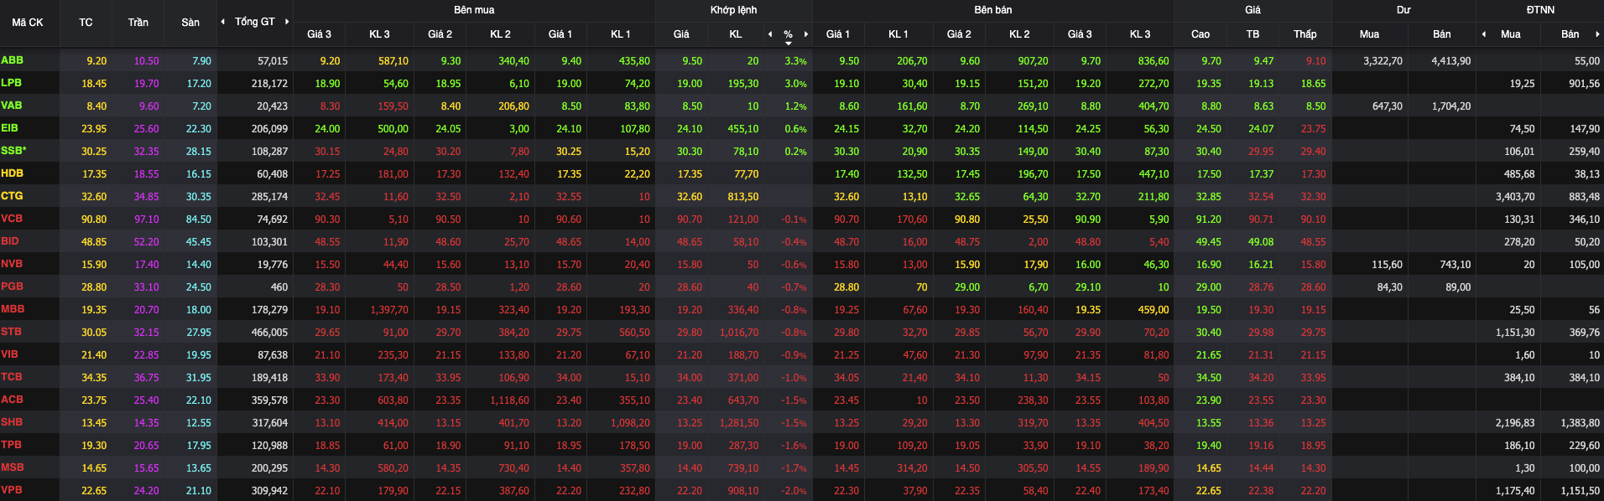Screen dimensions: 1604x501
Task: Click the Bên mua group header
Action: tap(474, 10)
